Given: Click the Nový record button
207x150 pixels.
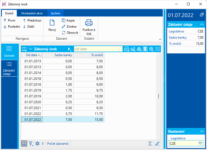Looking at the screenshot, I should point(52,25).
